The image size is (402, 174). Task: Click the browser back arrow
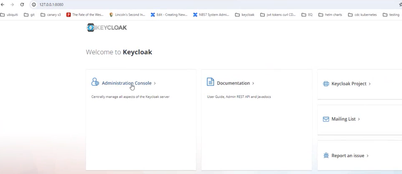(x=3, y=5)
